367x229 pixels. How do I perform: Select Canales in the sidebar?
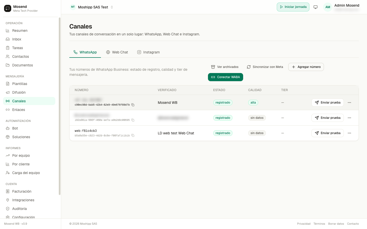(x=29, y=101)
